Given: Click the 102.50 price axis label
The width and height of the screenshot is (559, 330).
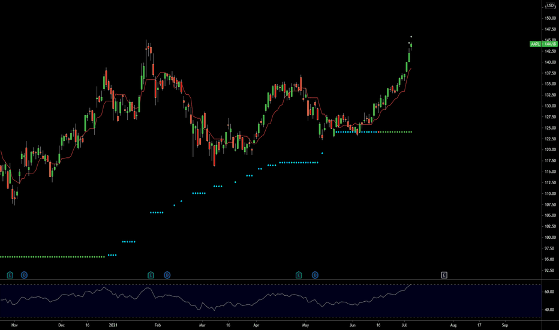Looking at the screenshot, I should tap(550, 227).
